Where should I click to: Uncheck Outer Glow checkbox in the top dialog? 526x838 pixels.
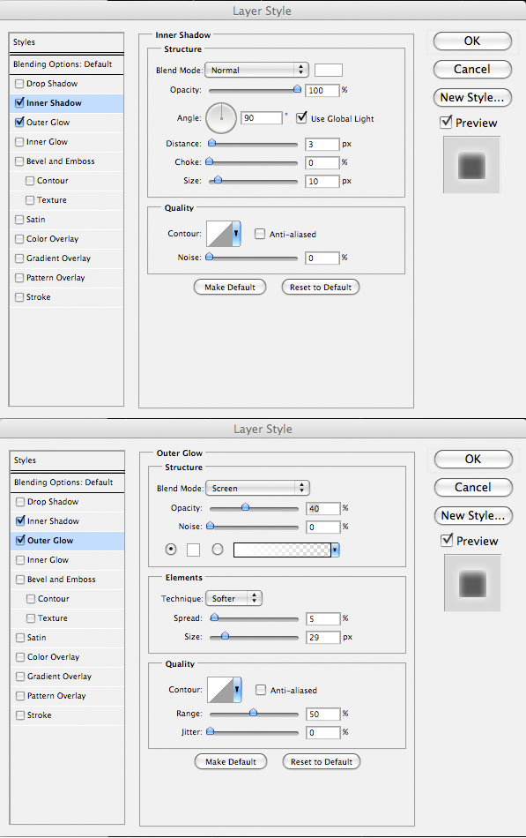(19, 123)
